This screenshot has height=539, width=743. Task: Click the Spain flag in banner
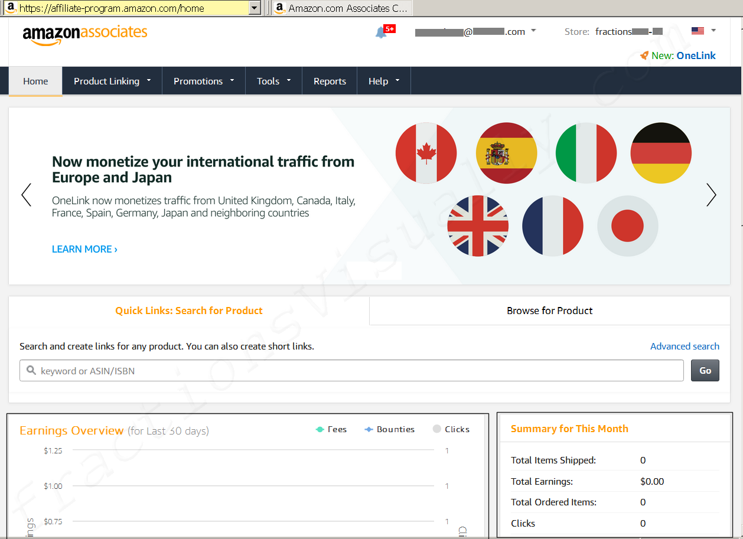click(507, 153)
